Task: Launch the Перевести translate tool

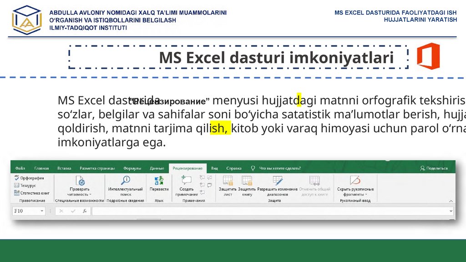Action: click(x=159, y=183)
